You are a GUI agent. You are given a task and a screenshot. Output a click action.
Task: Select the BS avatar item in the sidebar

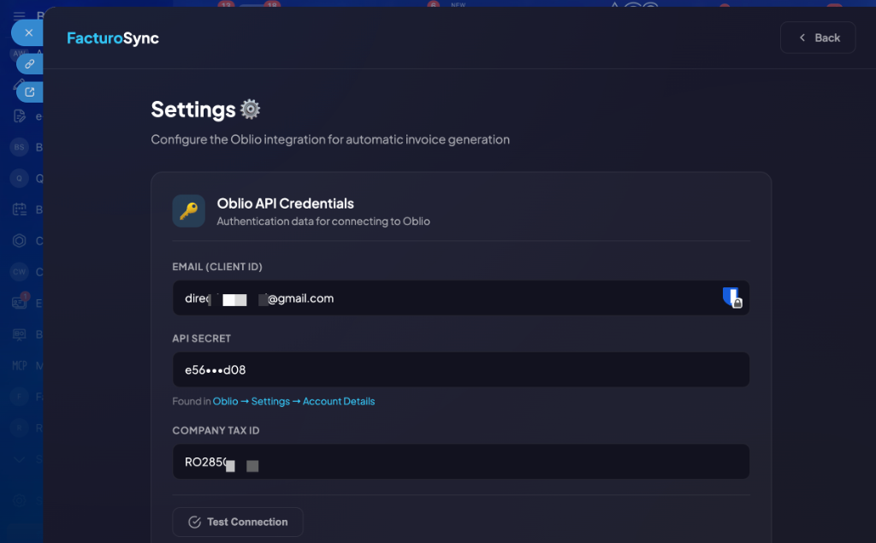click(19, 147)
